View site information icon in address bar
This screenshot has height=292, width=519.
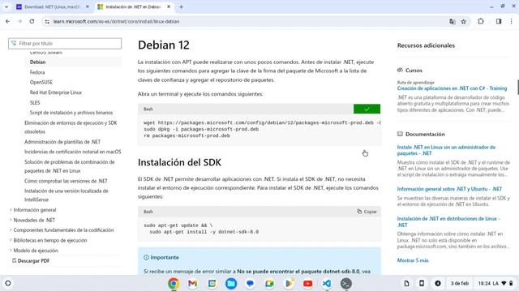click(x=47, y=21)
